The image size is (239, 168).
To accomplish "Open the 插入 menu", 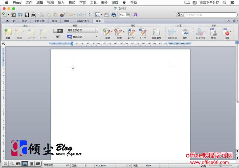I will coord(61,3).
